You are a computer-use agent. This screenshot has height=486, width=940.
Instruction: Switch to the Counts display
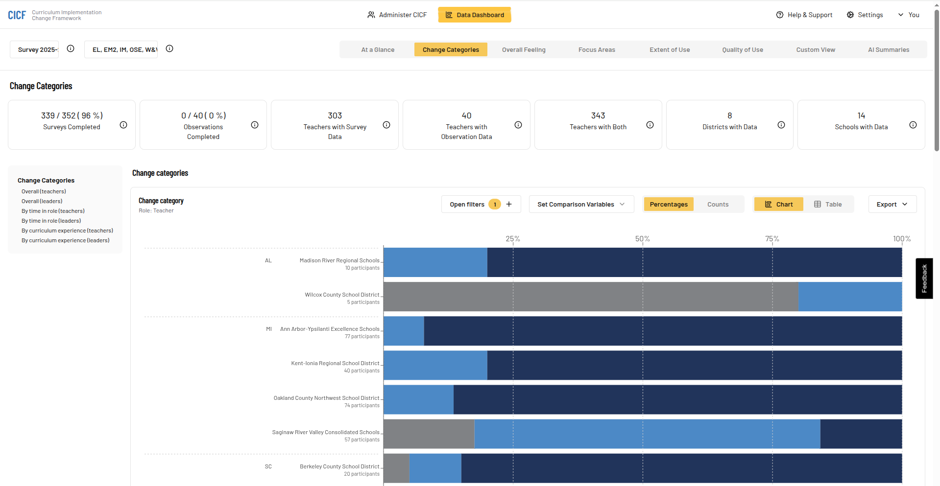(718, 204)
